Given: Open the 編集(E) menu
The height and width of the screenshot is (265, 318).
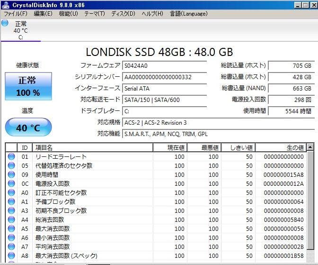Looking at the screenshot, I should coord(43,14).
